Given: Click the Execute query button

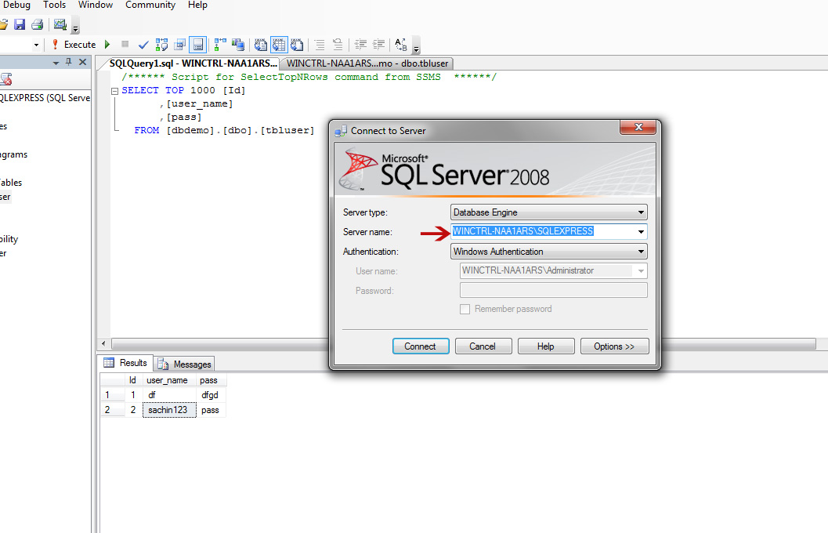Looking at the screenshot, I should coord(74,45).
